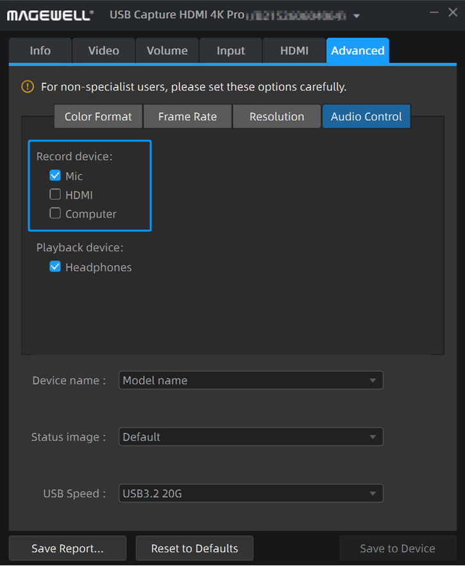Image resolution: width=465 pixels, height=566 pixels.
Task: Click the Magewell logo
Action: coord(50,15)
